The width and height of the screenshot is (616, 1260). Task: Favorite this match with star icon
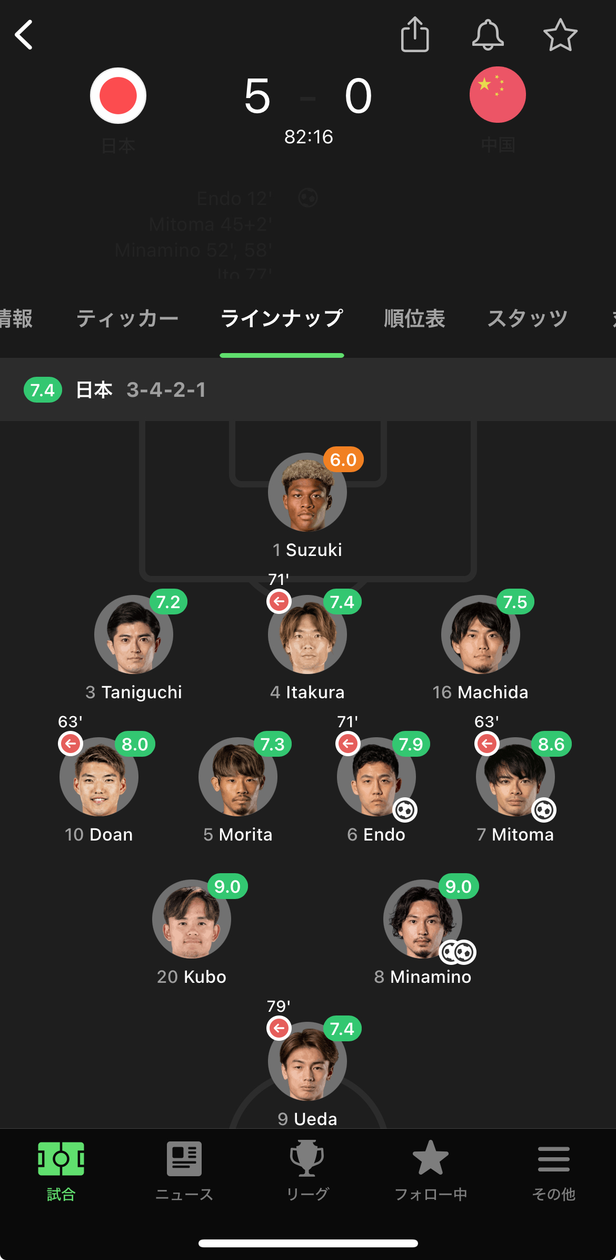[560, 35]
